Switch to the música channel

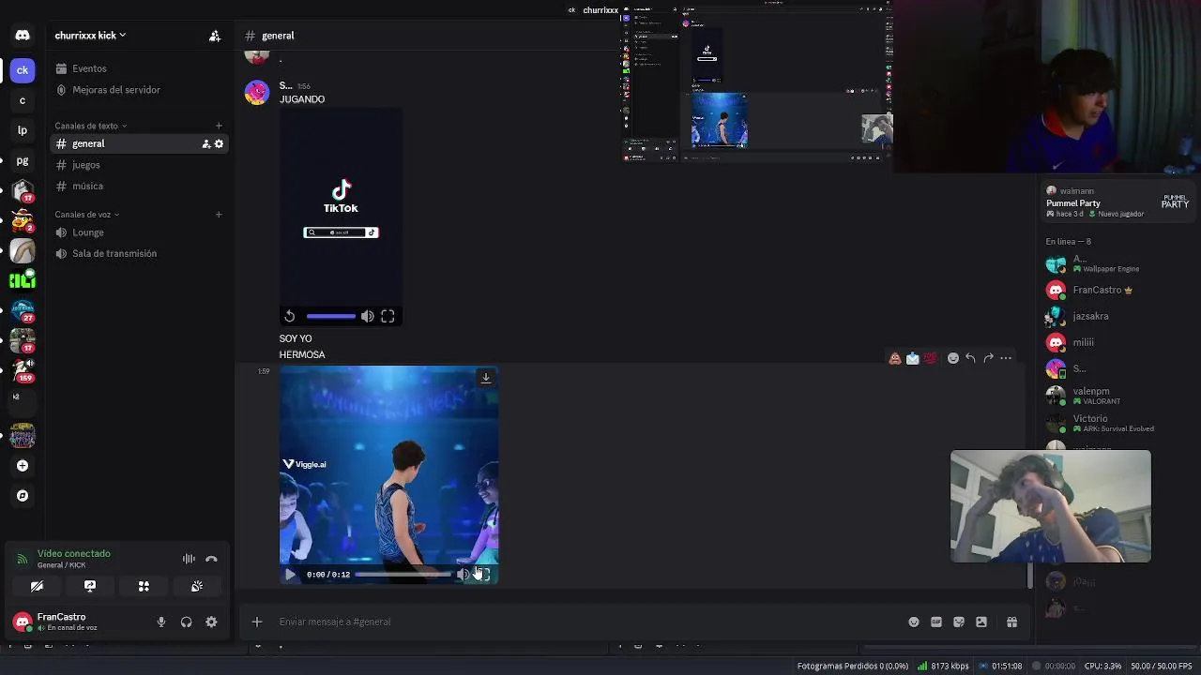[139, 186]
